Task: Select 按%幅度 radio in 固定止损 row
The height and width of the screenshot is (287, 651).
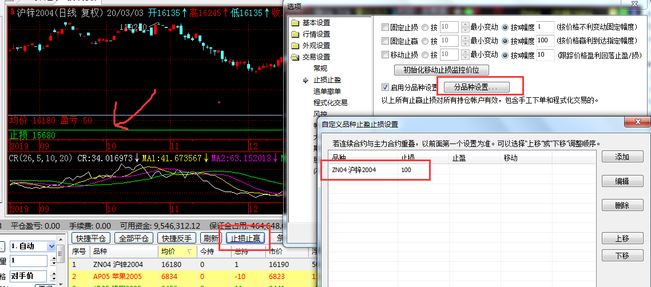Action: [505, 28]
